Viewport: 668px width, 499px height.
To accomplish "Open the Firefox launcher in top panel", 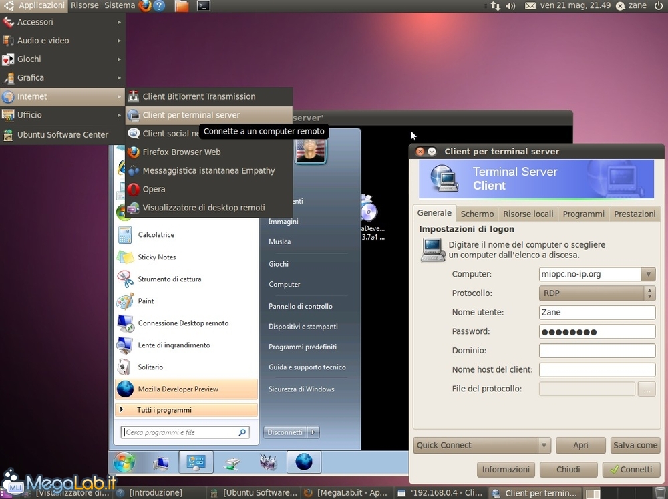I will pyautogui.click(x=145, y=5).
